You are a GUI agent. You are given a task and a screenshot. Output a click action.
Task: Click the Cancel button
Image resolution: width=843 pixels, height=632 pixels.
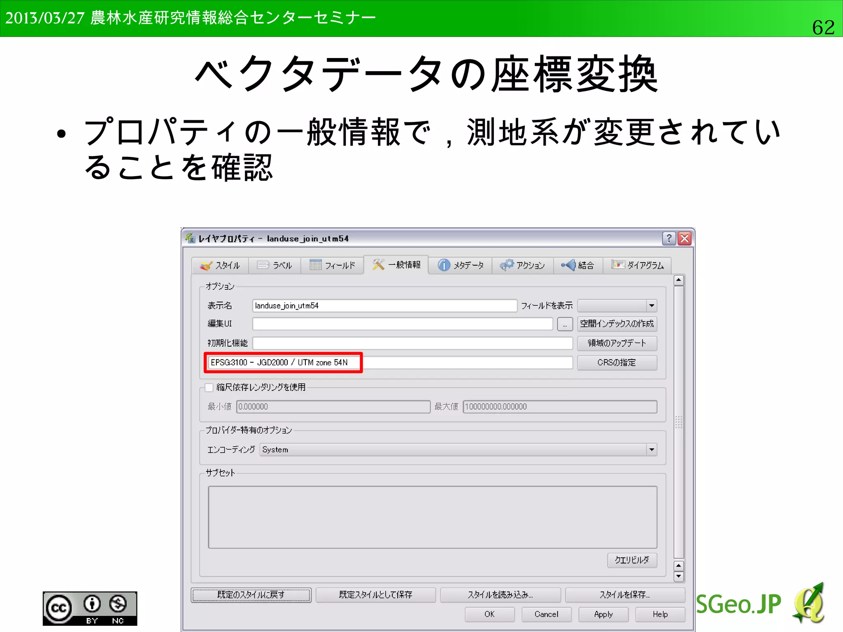point(547,614)
